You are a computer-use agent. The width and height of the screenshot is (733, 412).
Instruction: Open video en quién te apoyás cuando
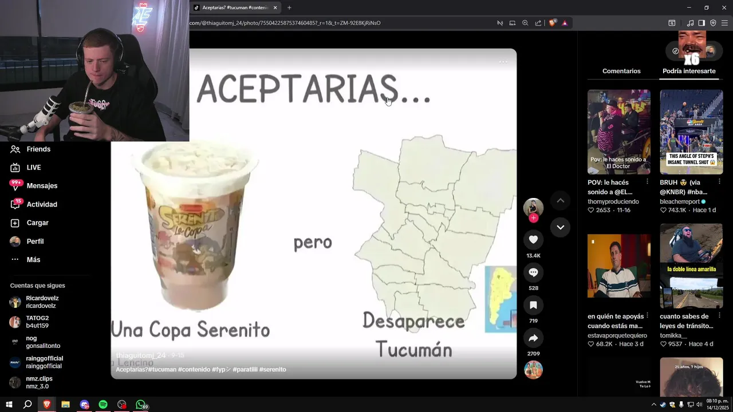point(619,266)
